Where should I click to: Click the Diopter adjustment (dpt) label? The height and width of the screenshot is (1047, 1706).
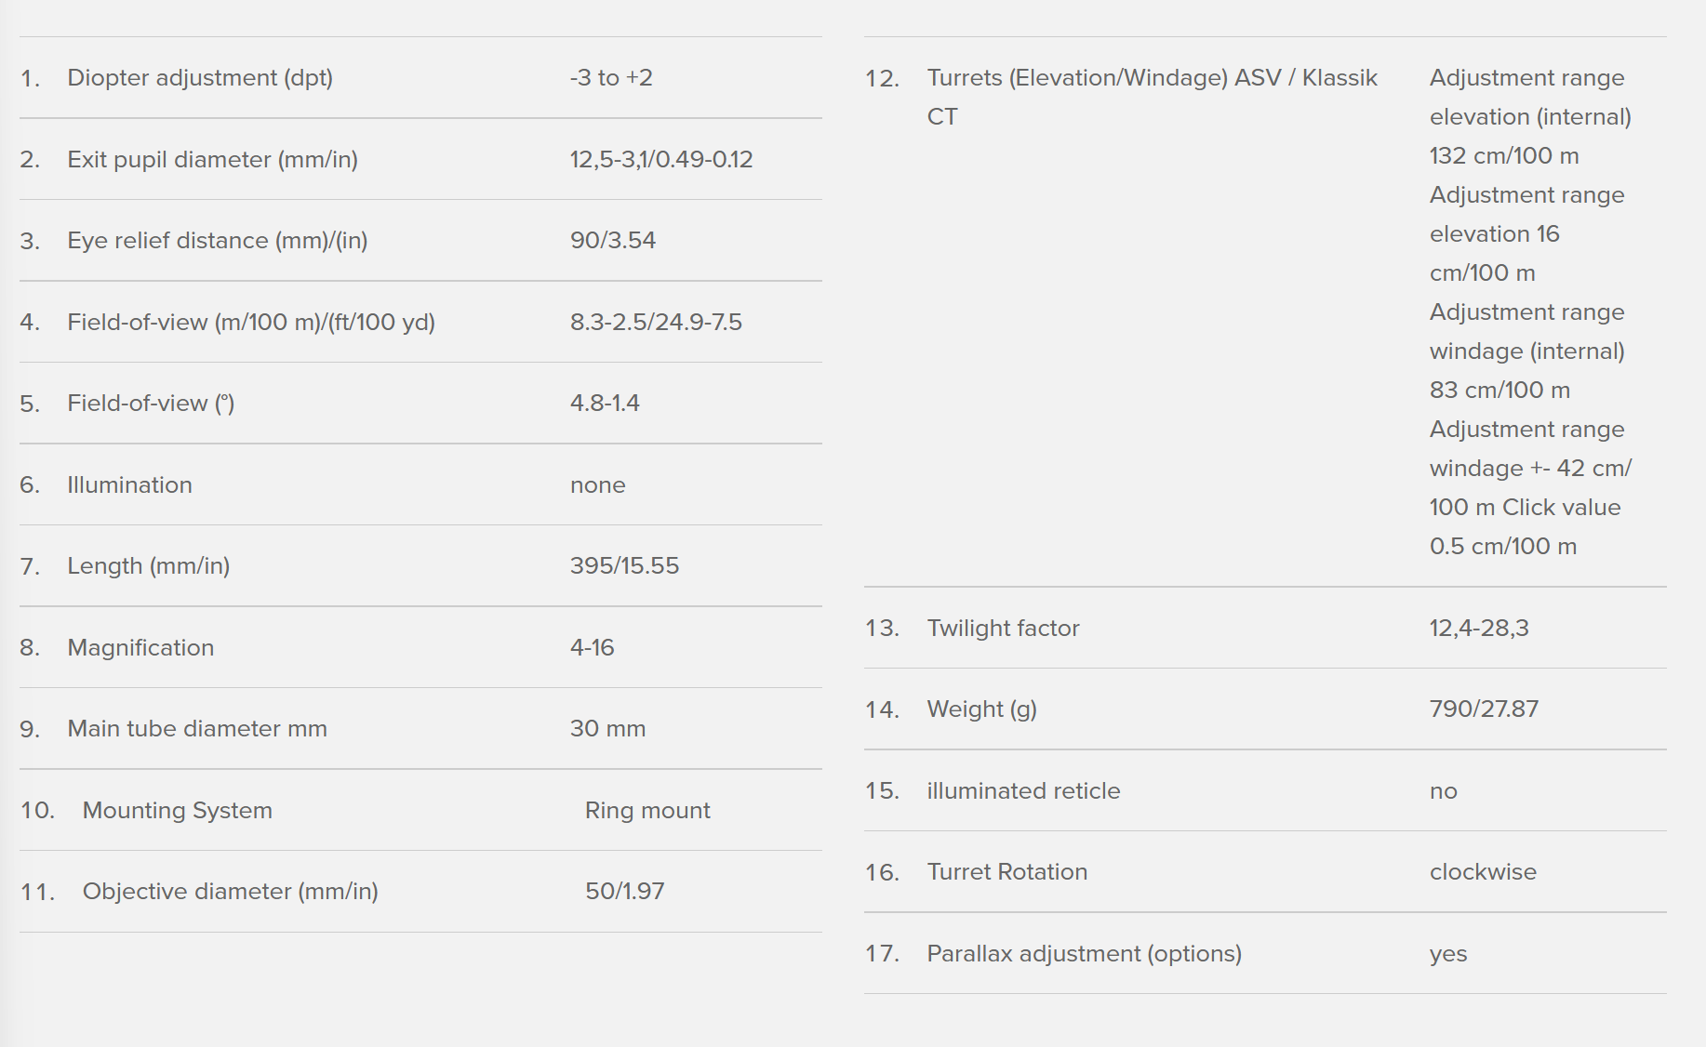click(x=199, y=78)
